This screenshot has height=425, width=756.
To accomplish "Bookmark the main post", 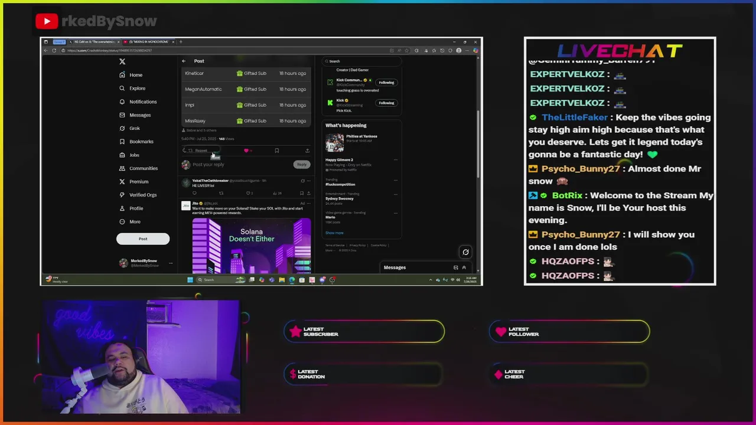I will 276,151.
